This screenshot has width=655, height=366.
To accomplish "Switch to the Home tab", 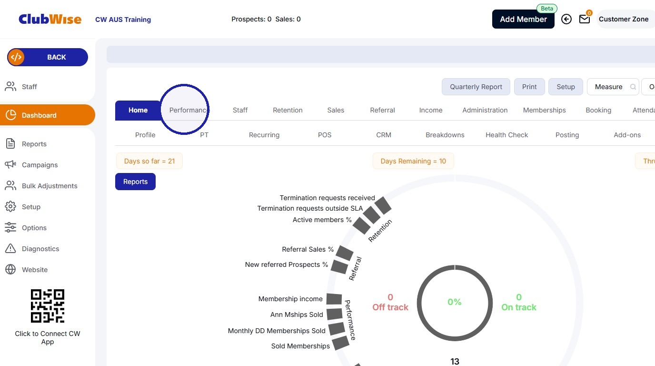I will click(x=138, y=110).
